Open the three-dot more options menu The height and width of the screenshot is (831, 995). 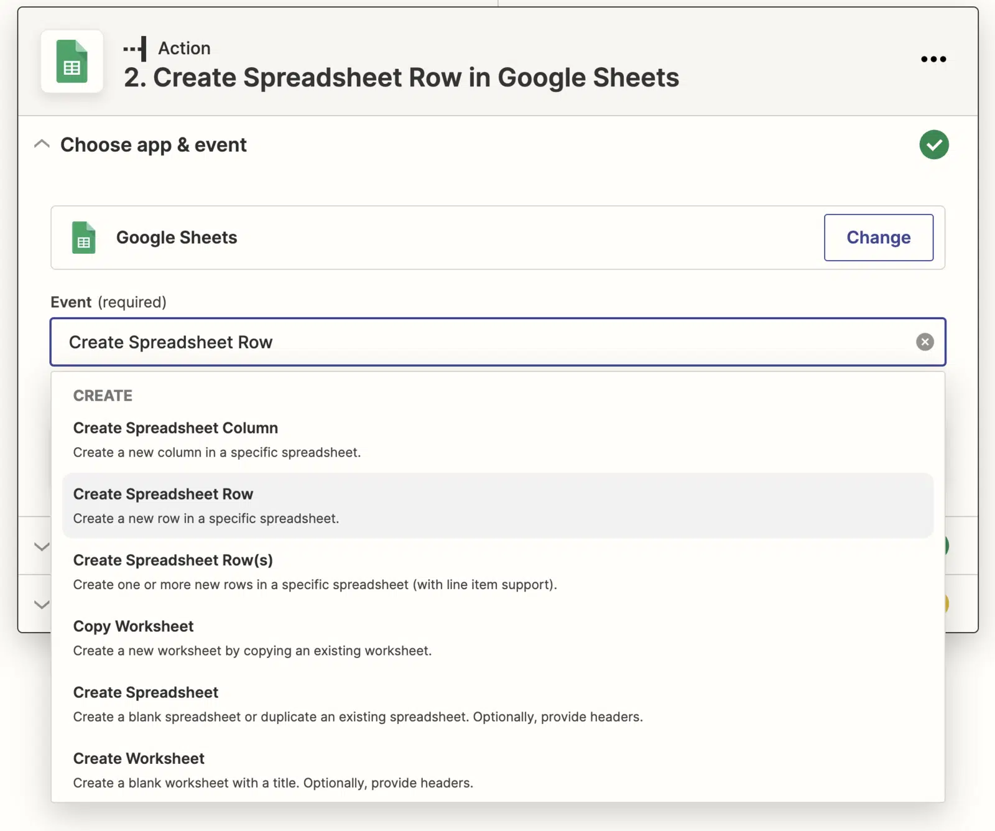[933, 59]
